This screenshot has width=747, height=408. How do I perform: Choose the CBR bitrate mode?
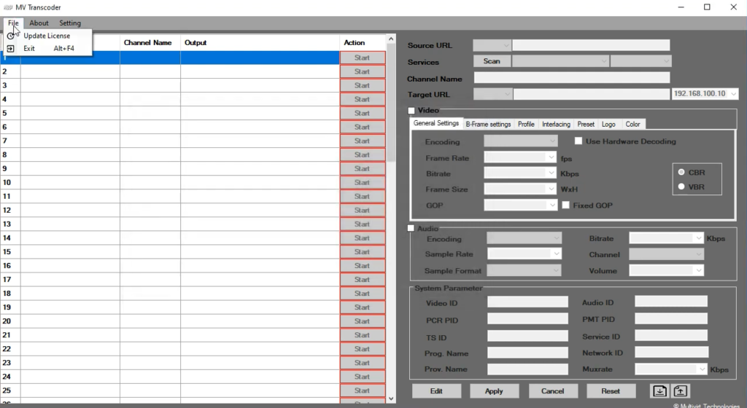click(681, 172)
